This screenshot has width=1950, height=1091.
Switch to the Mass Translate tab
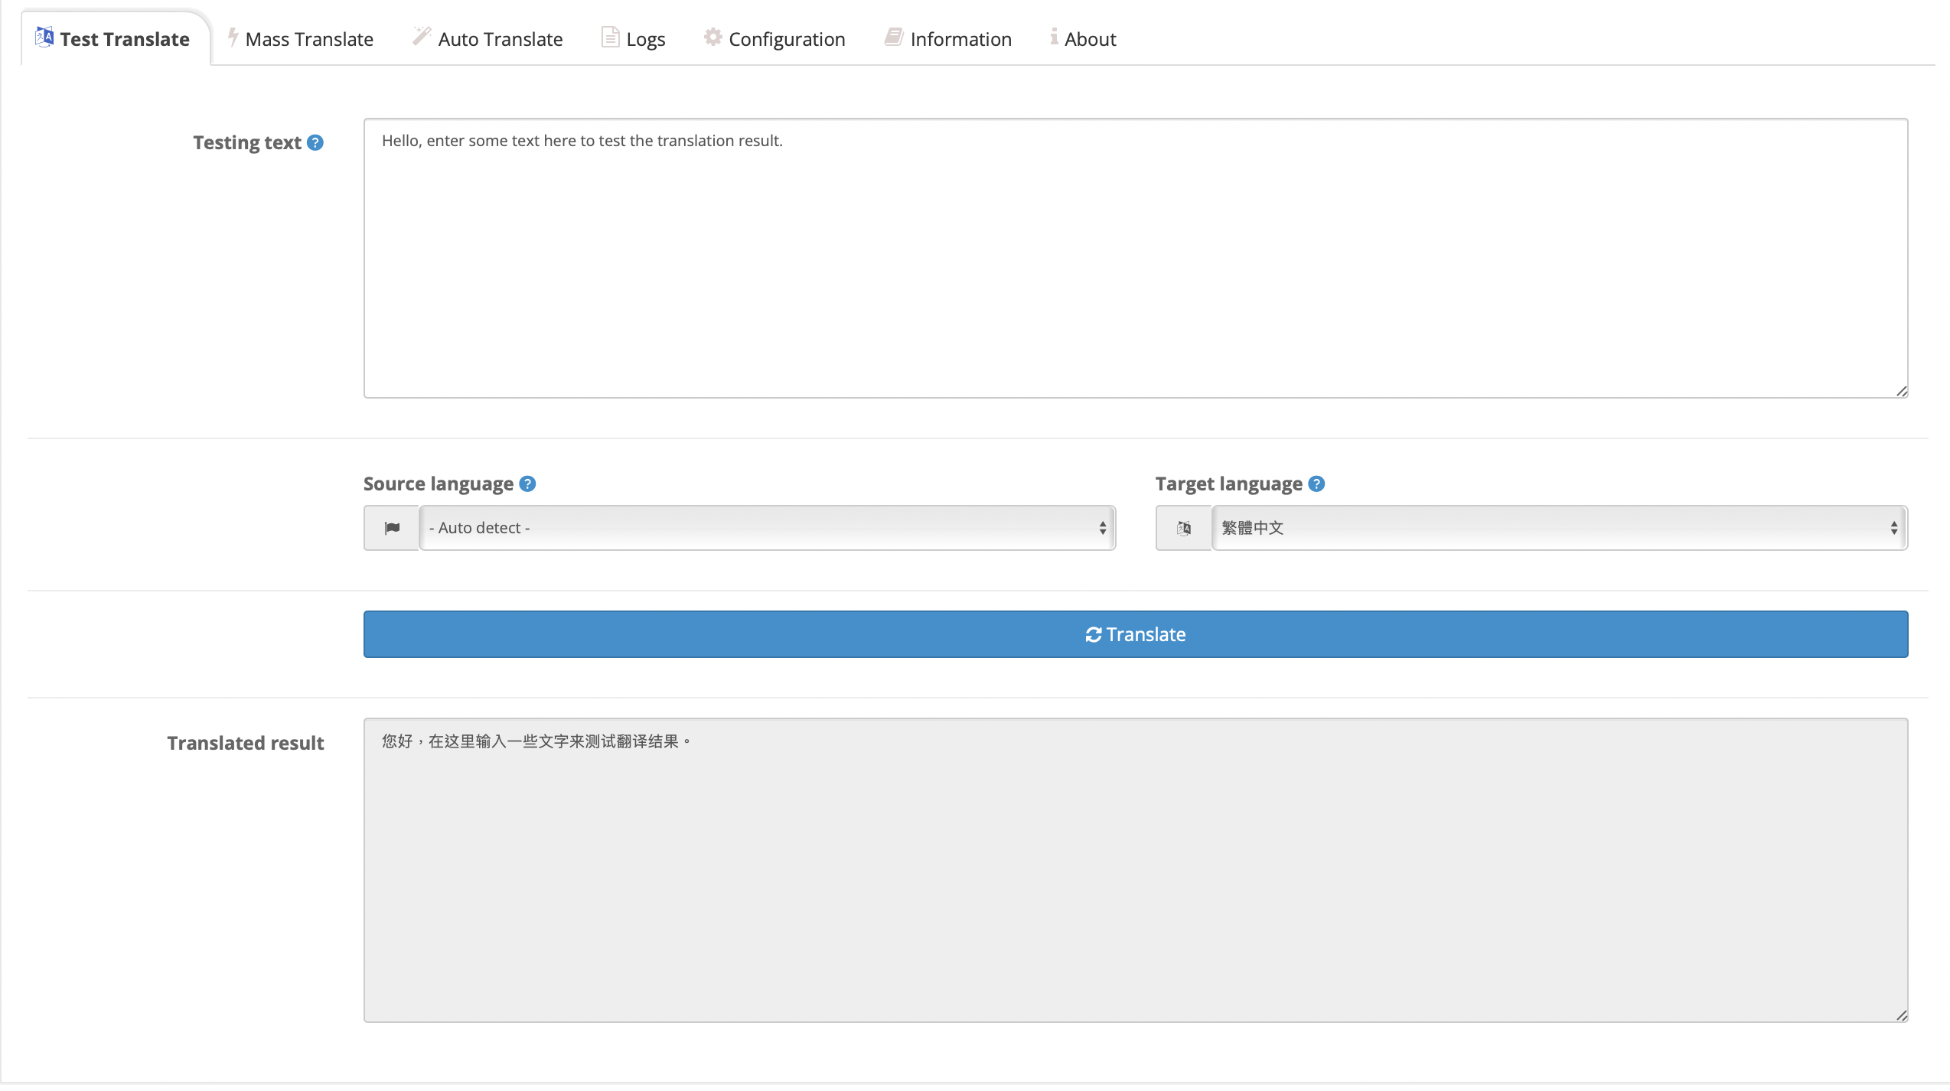[309, 39]
